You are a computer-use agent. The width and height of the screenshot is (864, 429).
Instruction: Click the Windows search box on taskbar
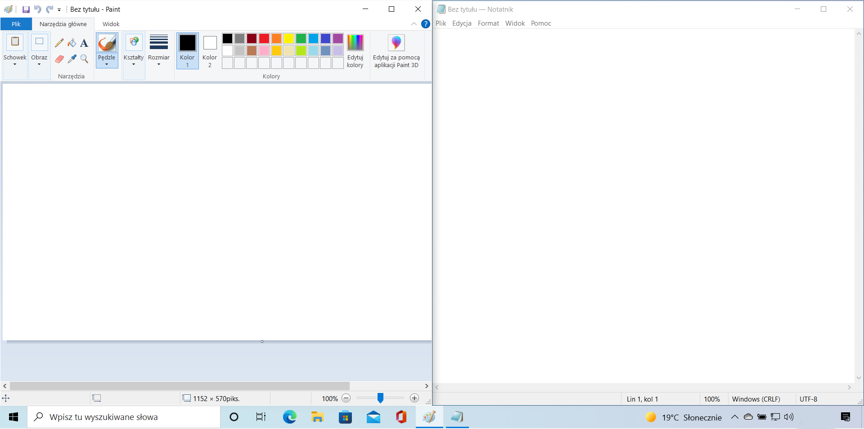(124, 417)
